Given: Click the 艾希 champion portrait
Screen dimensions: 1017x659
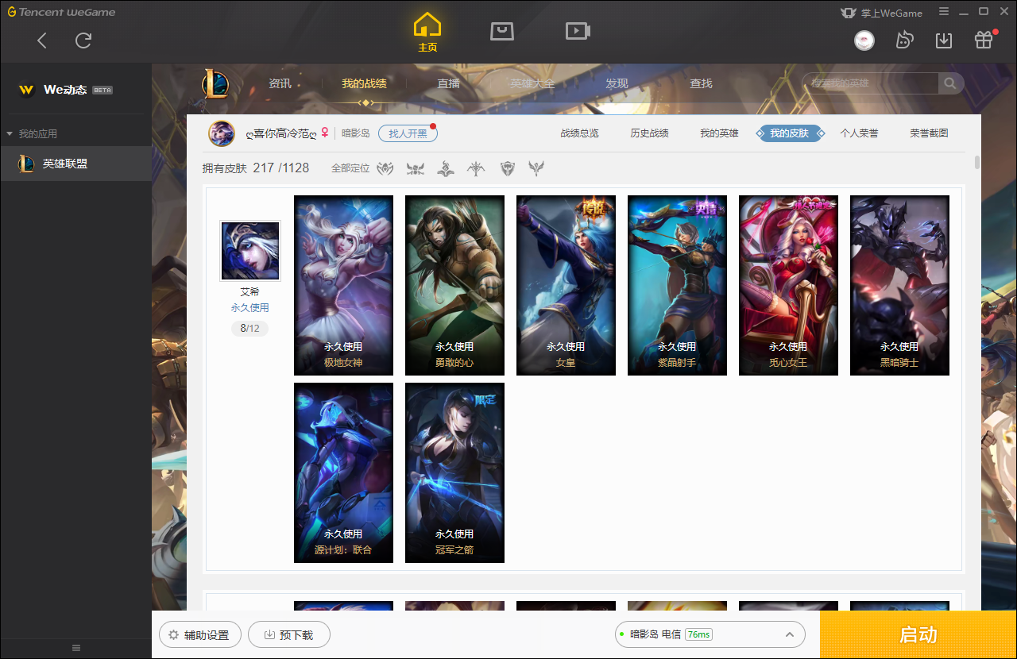Looking at the screenshot, I should [250, 251].
